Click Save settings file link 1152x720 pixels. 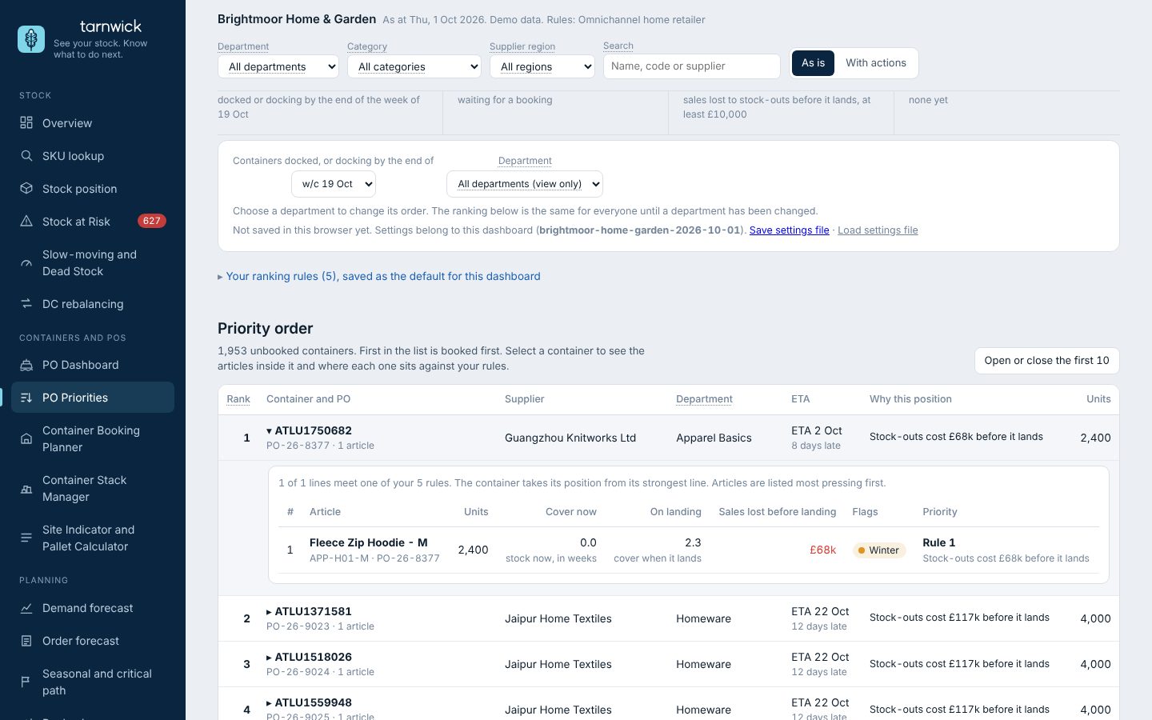(x=789, y=230)
